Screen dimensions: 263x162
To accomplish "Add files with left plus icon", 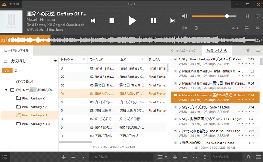I will [64, 157].
